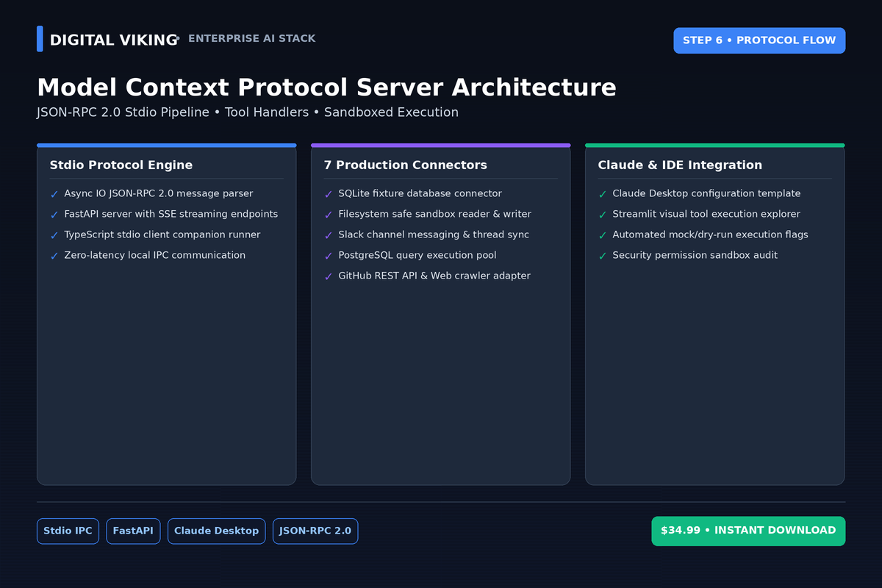
Task: Click checkmark beside Slack channel messaging
Action: [329, 235]
